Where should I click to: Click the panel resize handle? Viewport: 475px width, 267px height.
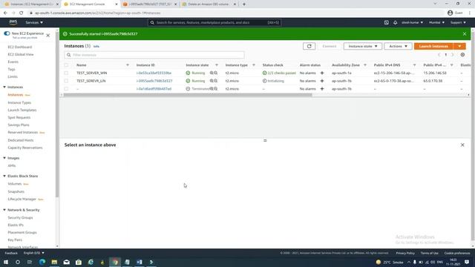click(265, 140)
